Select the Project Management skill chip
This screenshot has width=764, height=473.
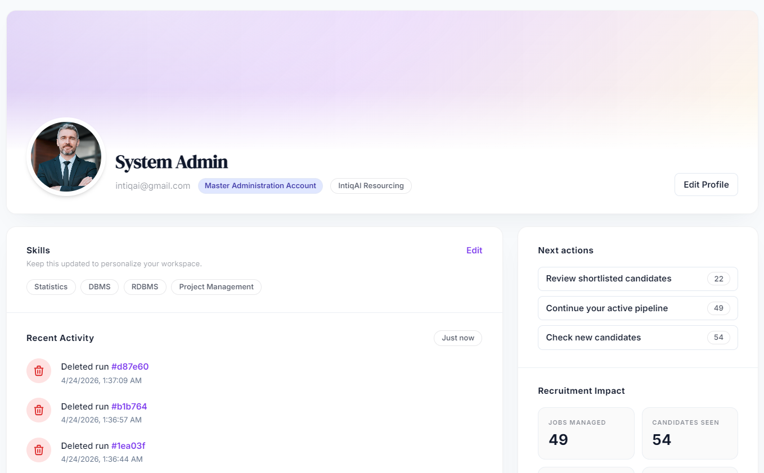(x=217, y=287)
